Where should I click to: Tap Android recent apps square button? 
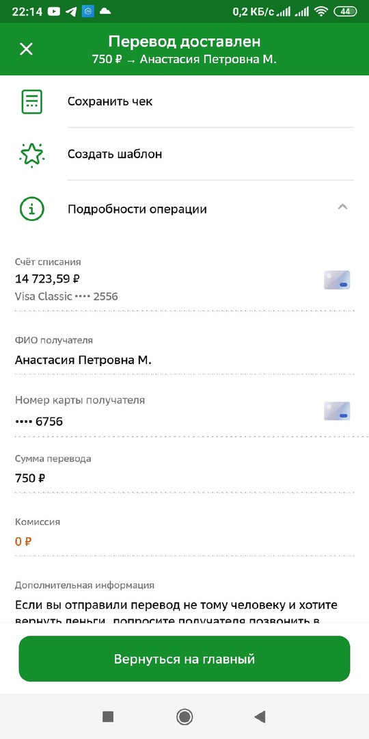click(108, 717)
